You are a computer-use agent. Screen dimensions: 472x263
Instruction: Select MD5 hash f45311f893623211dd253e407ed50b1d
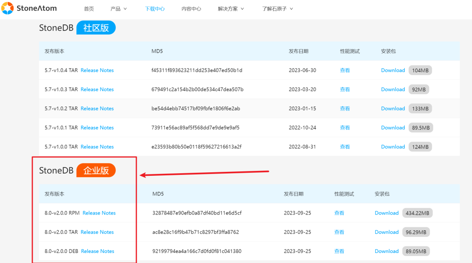(197, 70)
